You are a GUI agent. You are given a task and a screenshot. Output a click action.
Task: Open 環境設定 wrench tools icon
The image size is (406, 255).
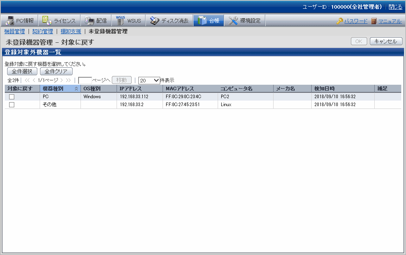[x=233, y=21]
